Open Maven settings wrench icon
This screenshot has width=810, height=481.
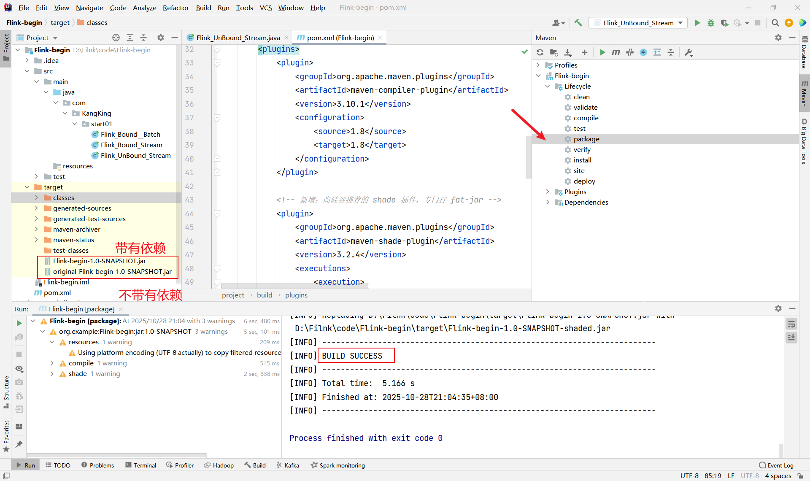688,52
